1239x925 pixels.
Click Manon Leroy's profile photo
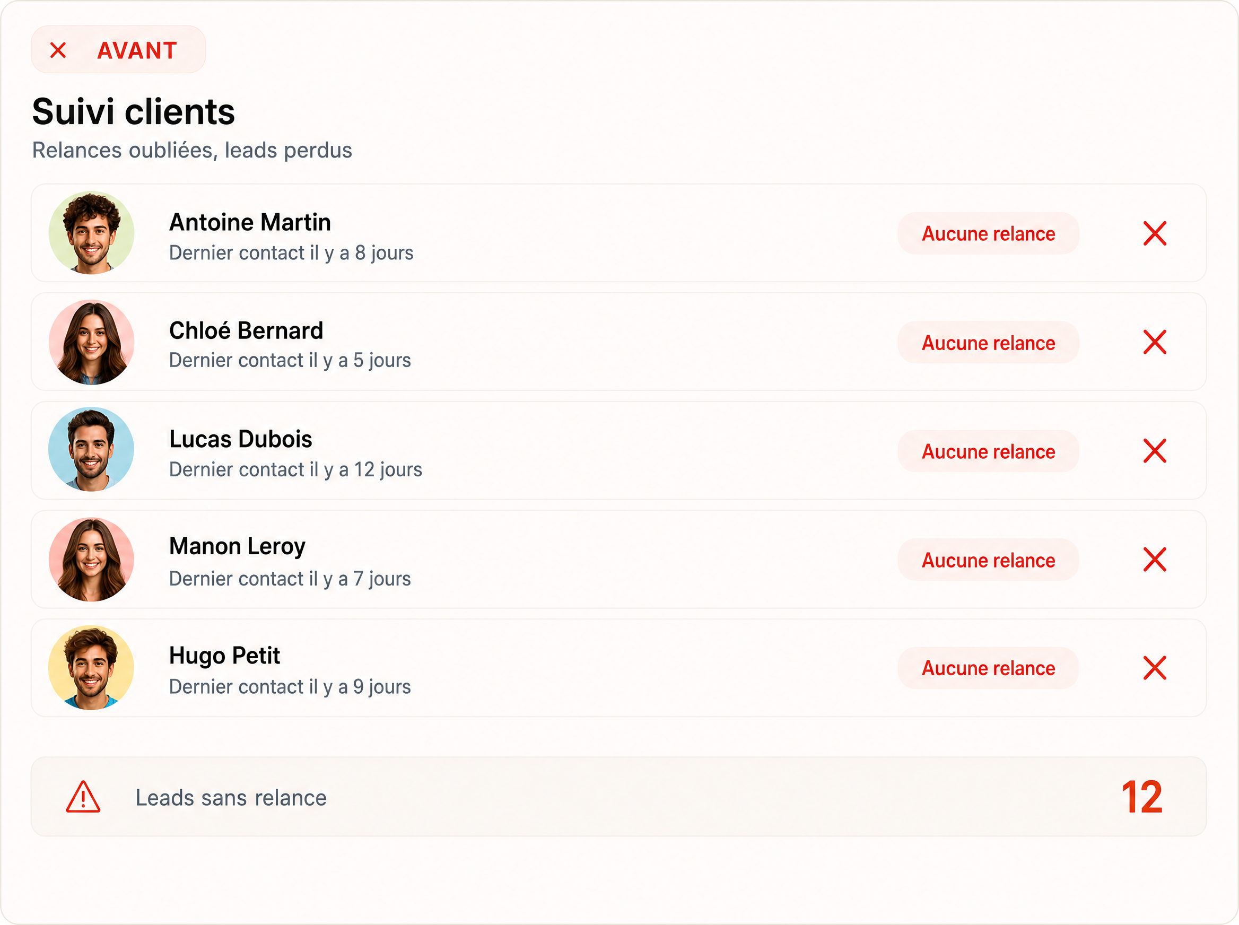(x=91, y=560)
